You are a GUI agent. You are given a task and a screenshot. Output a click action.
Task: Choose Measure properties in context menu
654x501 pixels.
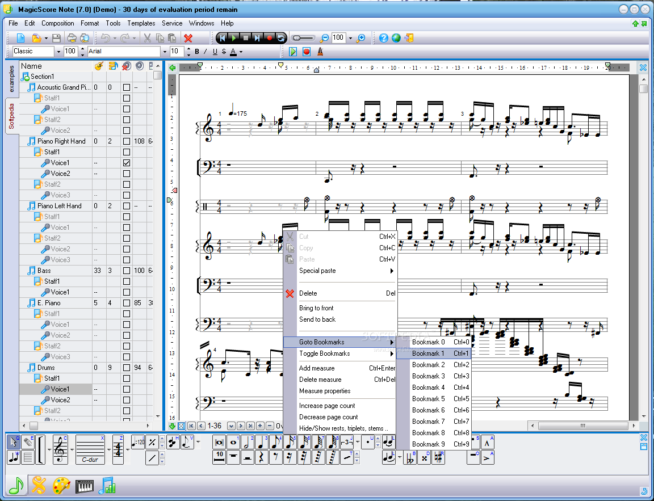tap(339, 391)
